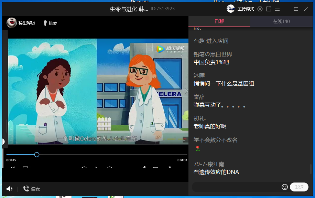
Task: Expand next arrow on video right edge
Action: point(186,92)
